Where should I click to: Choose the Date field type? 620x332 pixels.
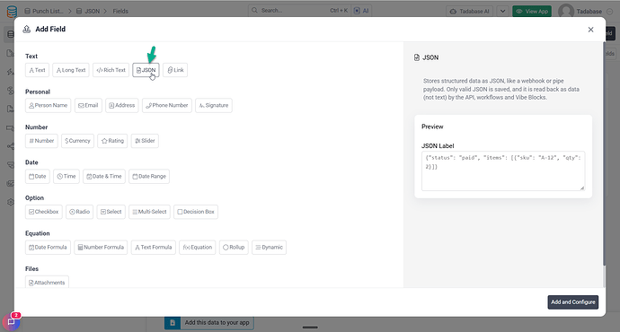coord(38,176)
